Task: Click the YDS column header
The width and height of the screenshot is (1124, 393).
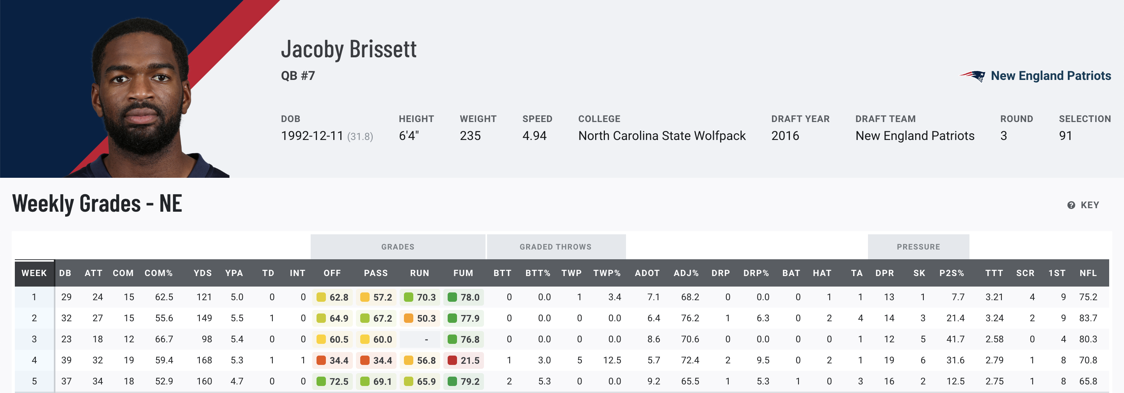Action: (203, 273)
